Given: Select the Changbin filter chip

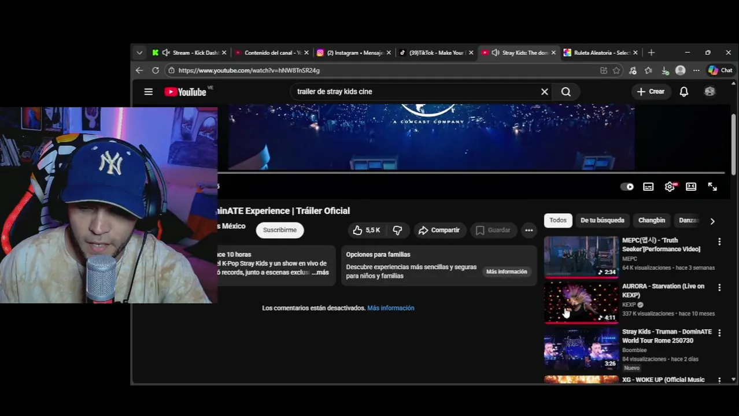Looking at the screenshot, I should 652,220.
